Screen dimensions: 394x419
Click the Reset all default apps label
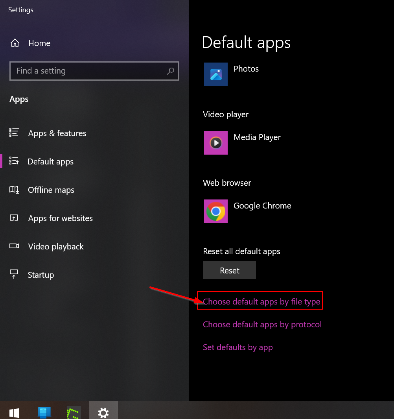[242, 251]
